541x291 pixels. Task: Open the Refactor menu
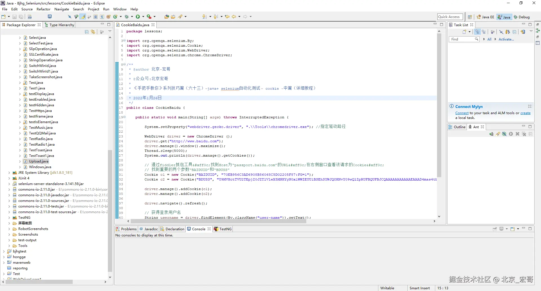pyautogui.click(x=43, y=9)
